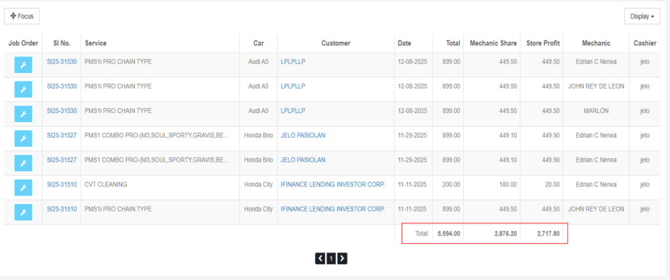Click the Date column header
This screenshot has height=280, width=670.
coord(404,43)
